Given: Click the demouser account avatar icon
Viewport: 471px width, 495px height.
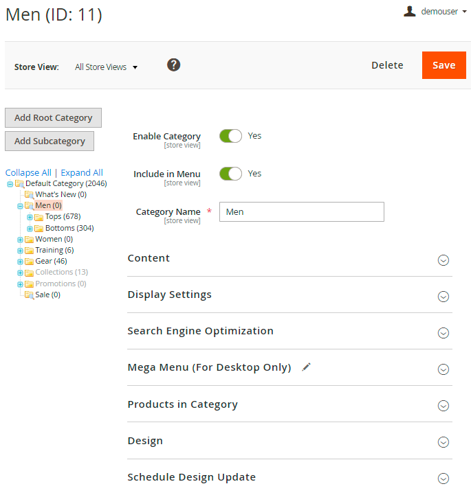Looking at the screenshot, I should tap(410, 11).
